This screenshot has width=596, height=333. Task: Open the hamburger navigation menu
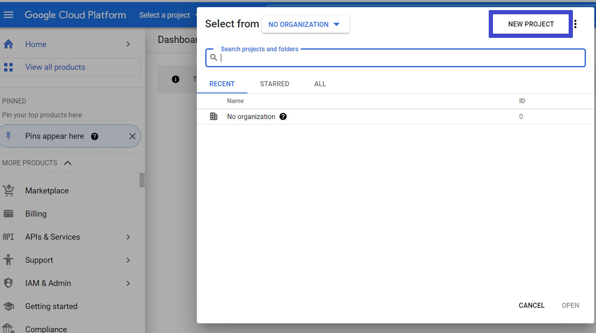(8, 15)
